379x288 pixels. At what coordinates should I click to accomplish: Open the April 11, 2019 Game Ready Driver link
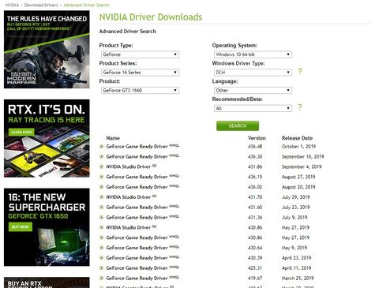137,268
